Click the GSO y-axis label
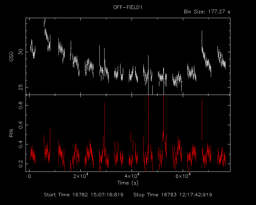Screen dimensions: 256x205 pyautogui.click(x=11, y=56)
